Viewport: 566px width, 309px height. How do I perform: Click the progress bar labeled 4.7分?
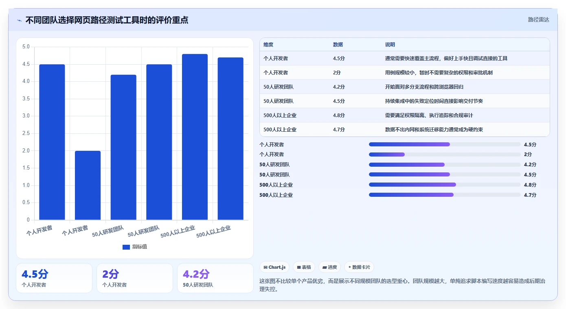[x=445, y=195]
